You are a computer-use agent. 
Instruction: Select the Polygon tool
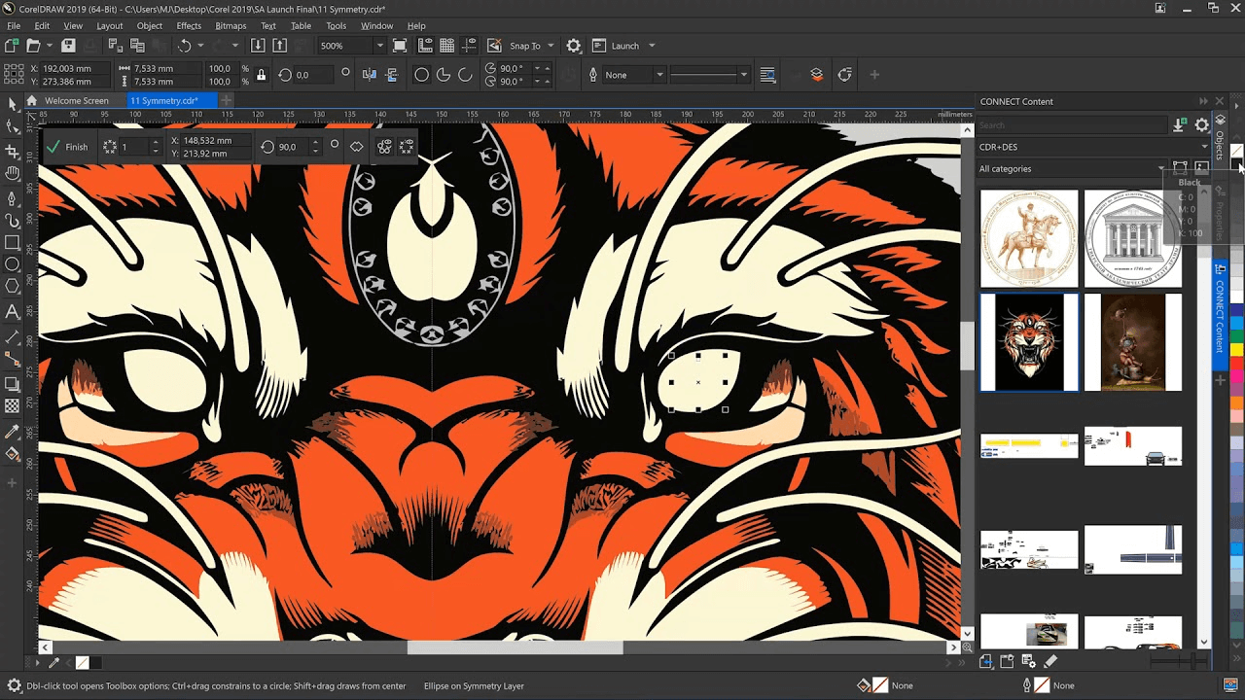[x=13, y=288]
